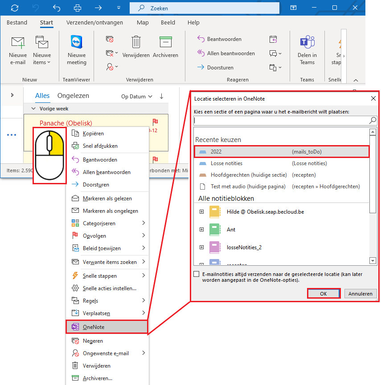Click the Send/Receive sync icon in title bar
Screen dimensions: 381x385
pyautogui.click(x=15, y=8)
